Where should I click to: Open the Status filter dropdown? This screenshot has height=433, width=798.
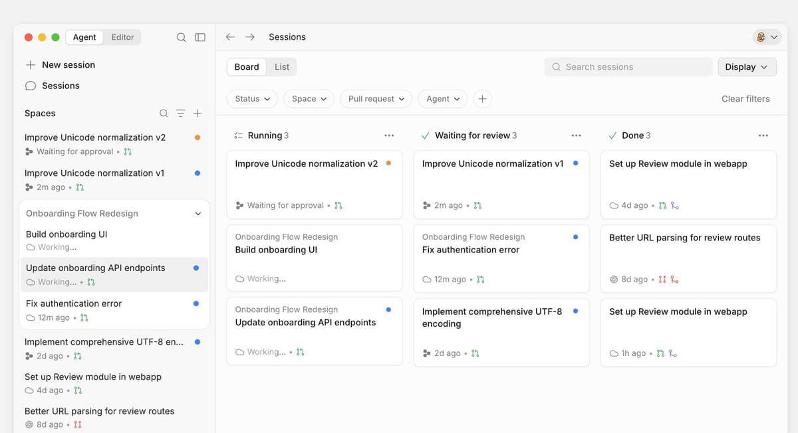[x=253, y=99]
